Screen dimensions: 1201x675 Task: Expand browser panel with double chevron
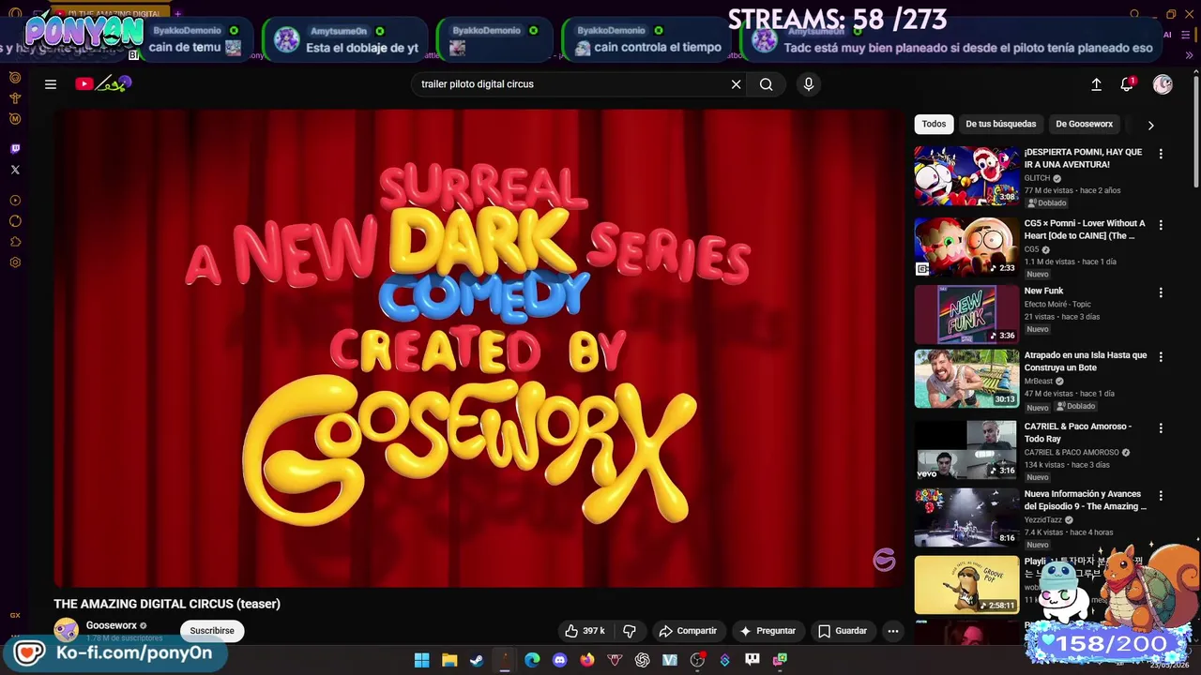pyautogui.click(x=1190, y=54)
